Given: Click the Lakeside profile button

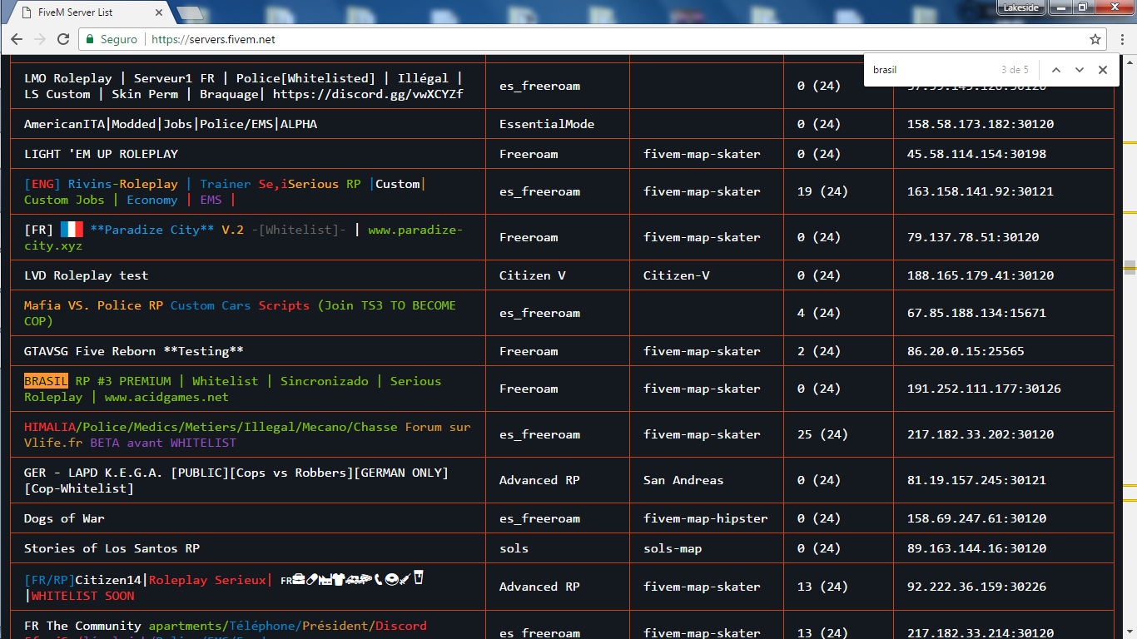Looking at the screenshot, I should 1020,7.
